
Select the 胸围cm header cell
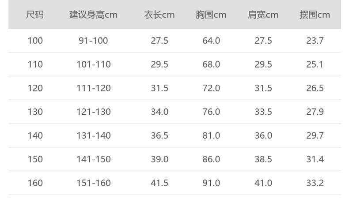pos(211,15)
